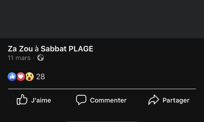Click the share arrow icon
This screenshot has height=122, width=204.
tap(154, 100)
